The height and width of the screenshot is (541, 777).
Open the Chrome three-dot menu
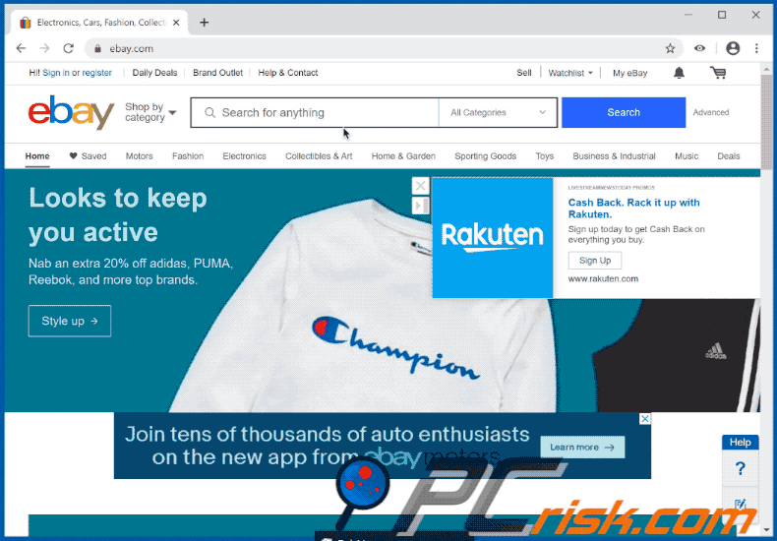(x=756, y=48)
